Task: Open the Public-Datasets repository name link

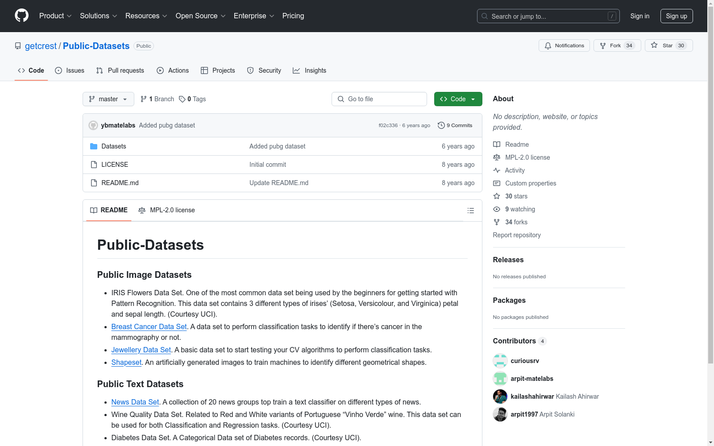Action: click(x=96, y=46)
